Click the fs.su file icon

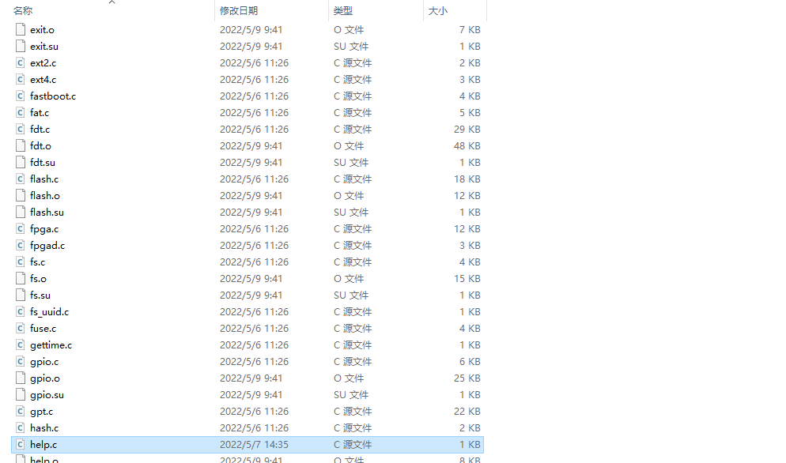click(x=20, y=295)
